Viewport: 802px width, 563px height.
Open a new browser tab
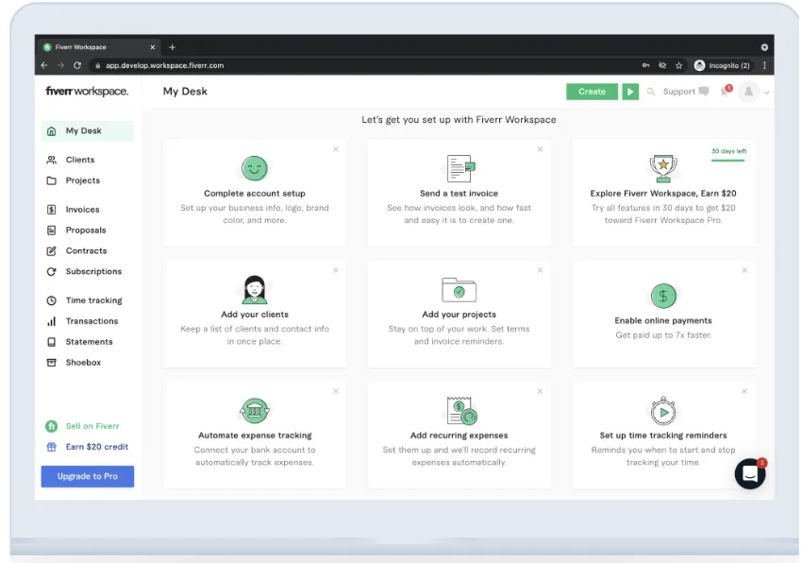point(173,47)
